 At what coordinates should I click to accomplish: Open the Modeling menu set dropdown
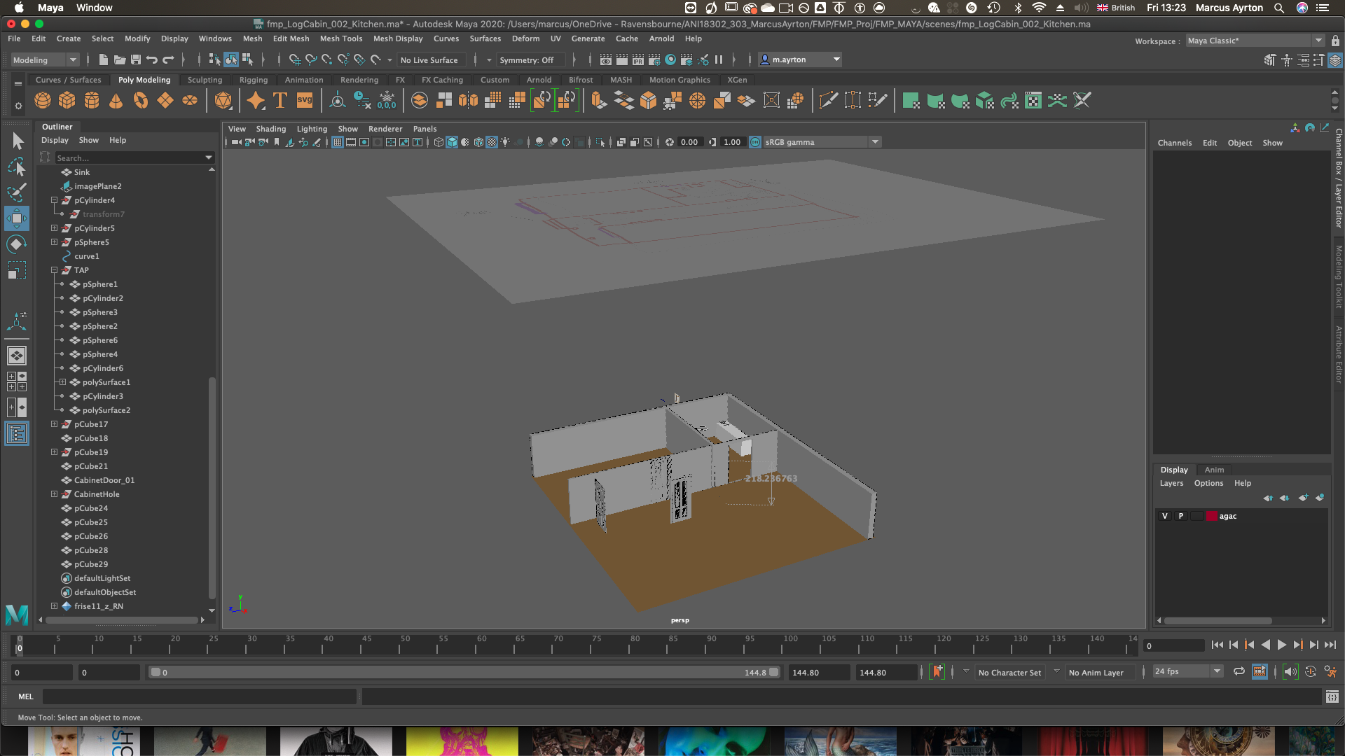45,60
